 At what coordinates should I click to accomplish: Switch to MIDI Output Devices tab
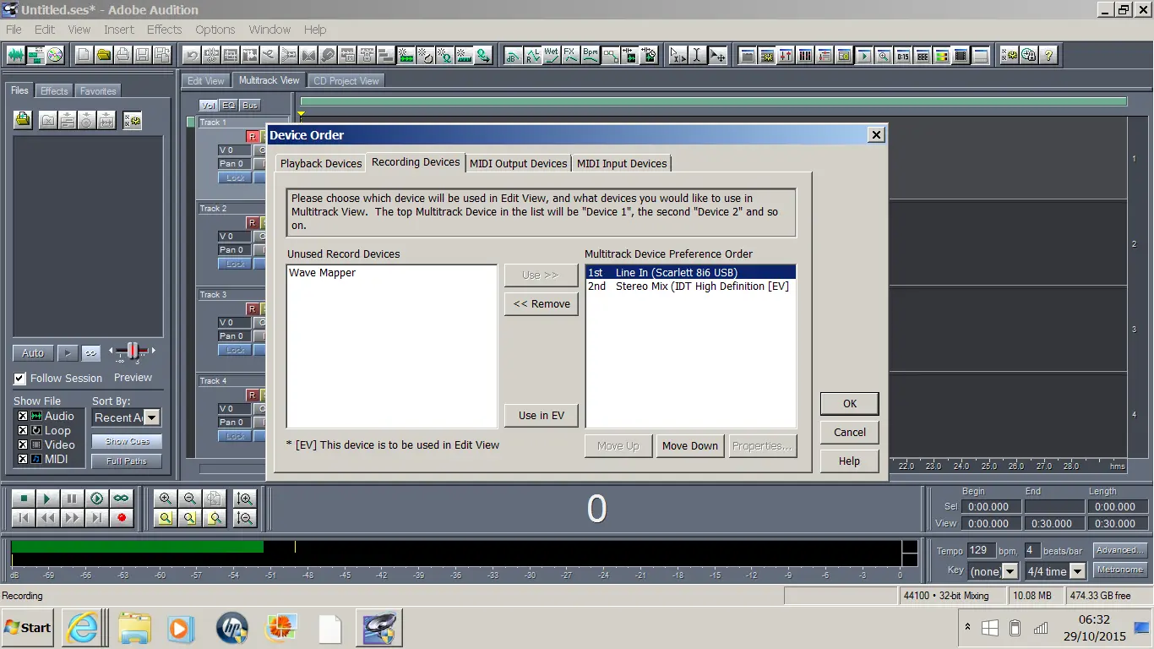tap(519, 164)
